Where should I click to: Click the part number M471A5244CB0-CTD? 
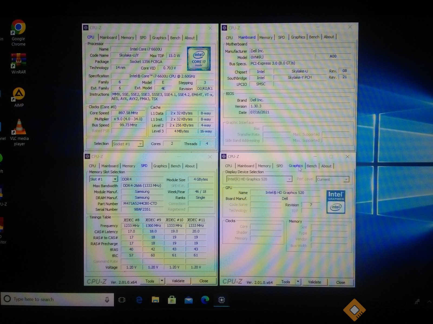point(142,204)
